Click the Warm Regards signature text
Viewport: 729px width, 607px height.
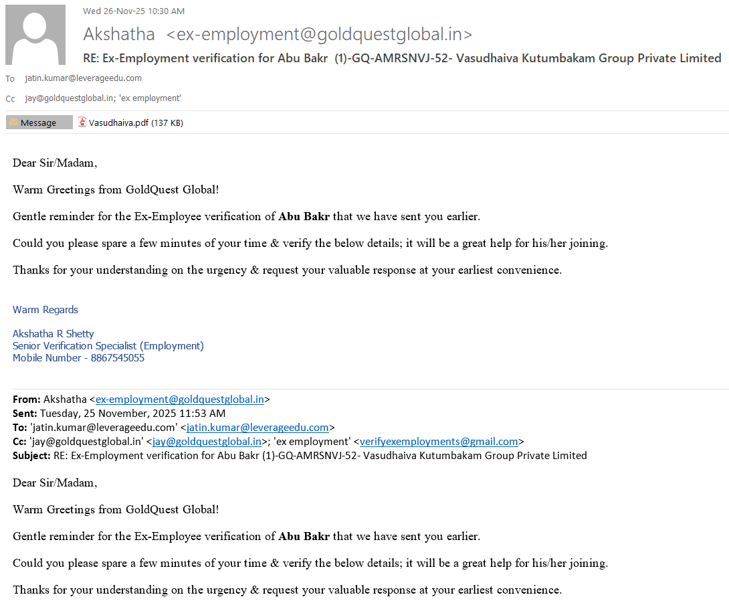click(45, 310)
